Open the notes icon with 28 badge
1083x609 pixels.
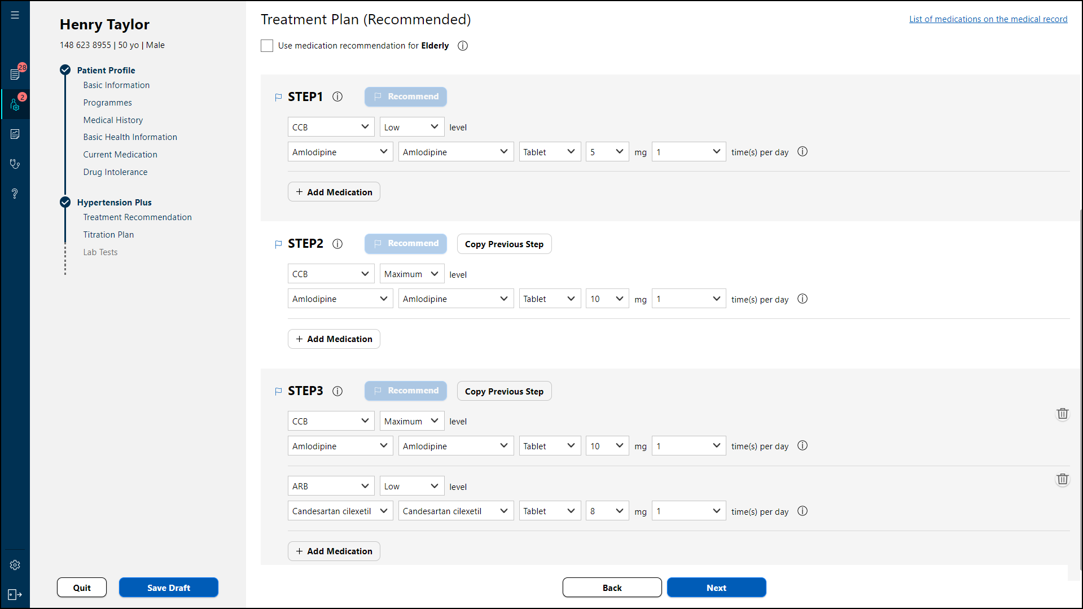pyautogui.click(x=15, y=74)
